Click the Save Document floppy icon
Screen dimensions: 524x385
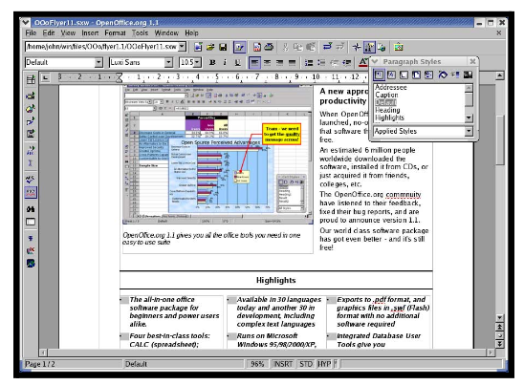223,47
